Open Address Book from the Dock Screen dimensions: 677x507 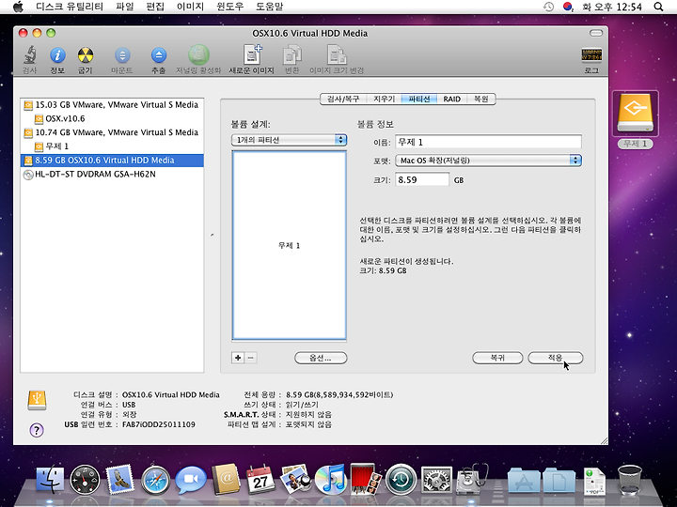226,480
